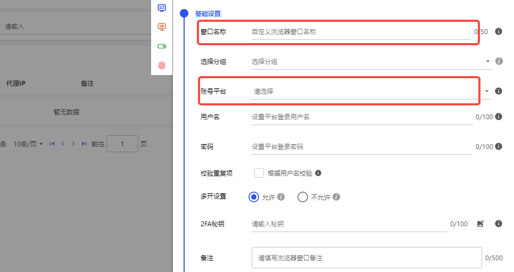Click the green toggle icon in the side strip

click(x=162, y=46)
